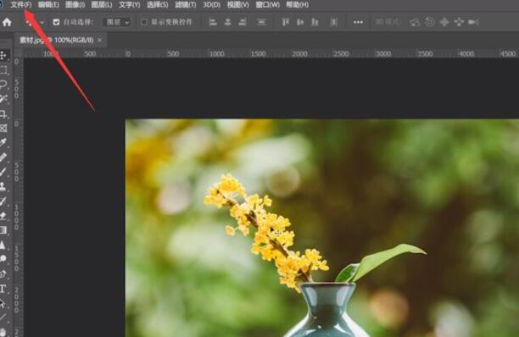Screen dimensions: 519x337
Task: Open the 图像(I) menu
Action: point(75,4)
